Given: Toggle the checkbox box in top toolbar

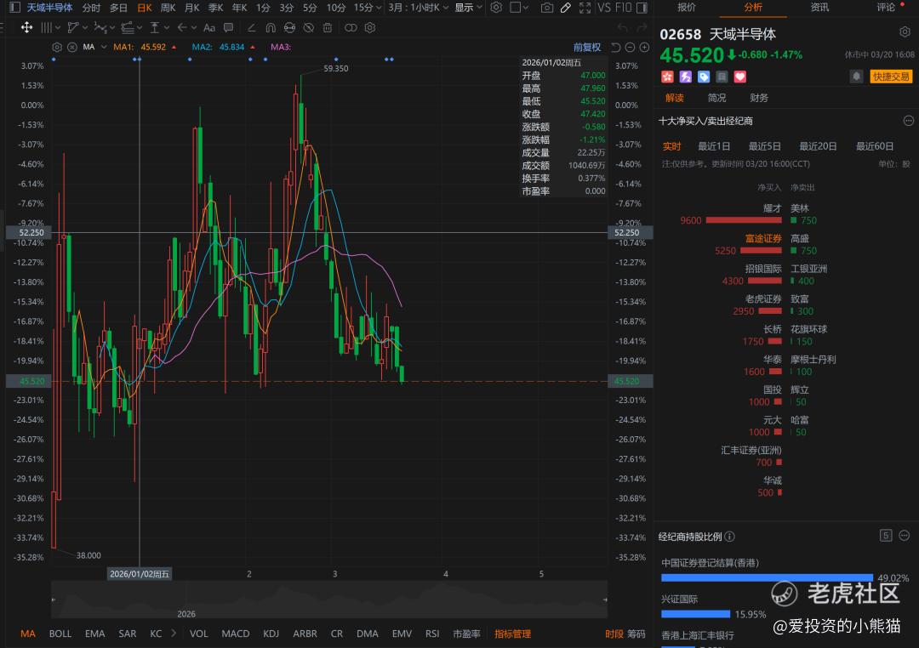Looking at the screenshot, I should 516,8.
